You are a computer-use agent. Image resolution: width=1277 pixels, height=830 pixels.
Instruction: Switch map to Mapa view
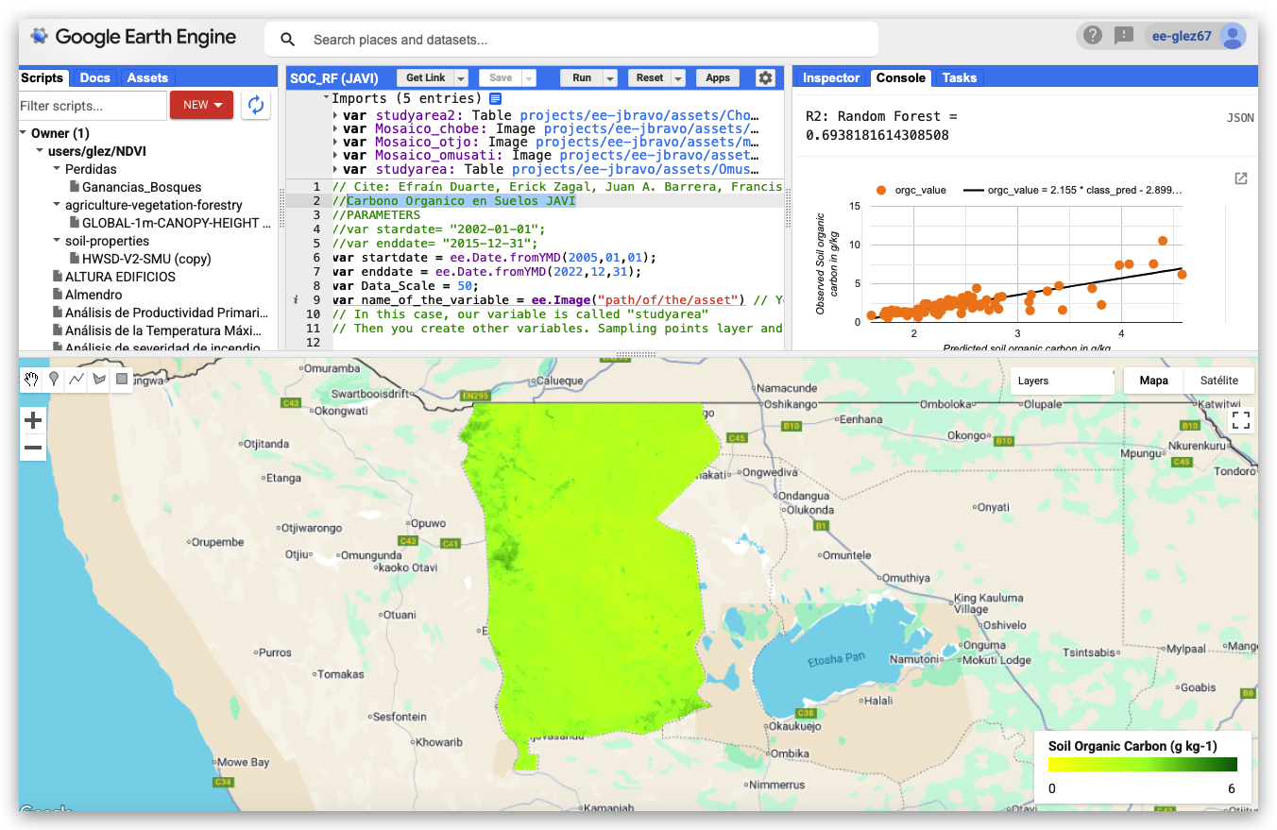[1153, 381]
